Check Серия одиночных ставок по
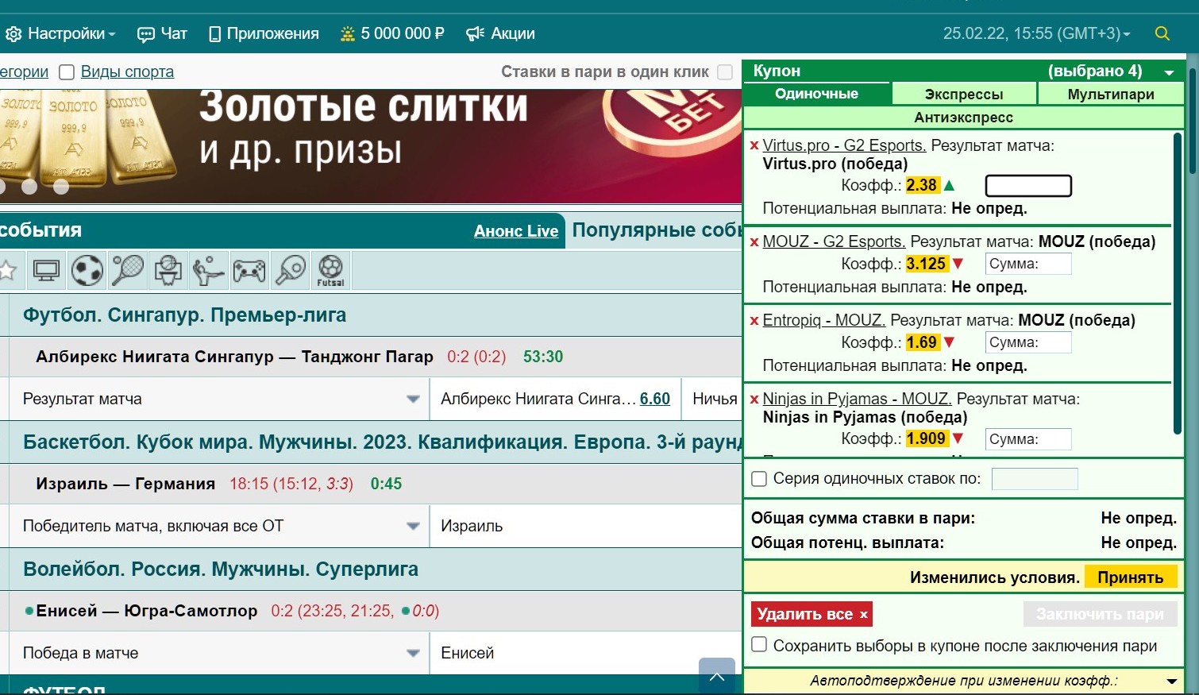This screenshot has height=695, width=1199. (759, 479)
